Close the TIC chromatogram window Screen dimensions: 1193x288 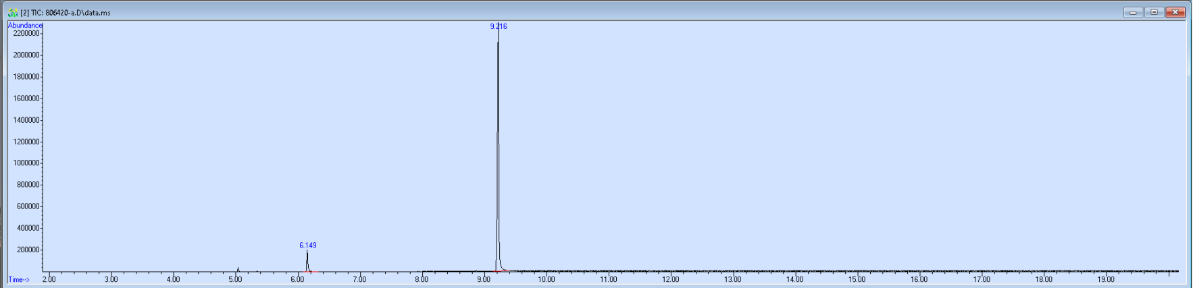[1175, 12]
